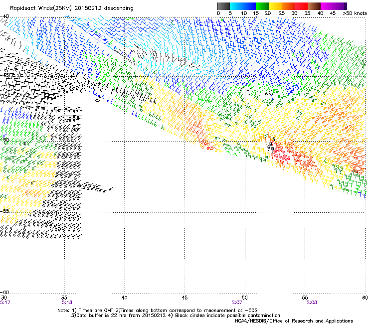369x324 pixels.
Task: Click the note line 'Times are GMT'
Action: click(x=97, y=311)
